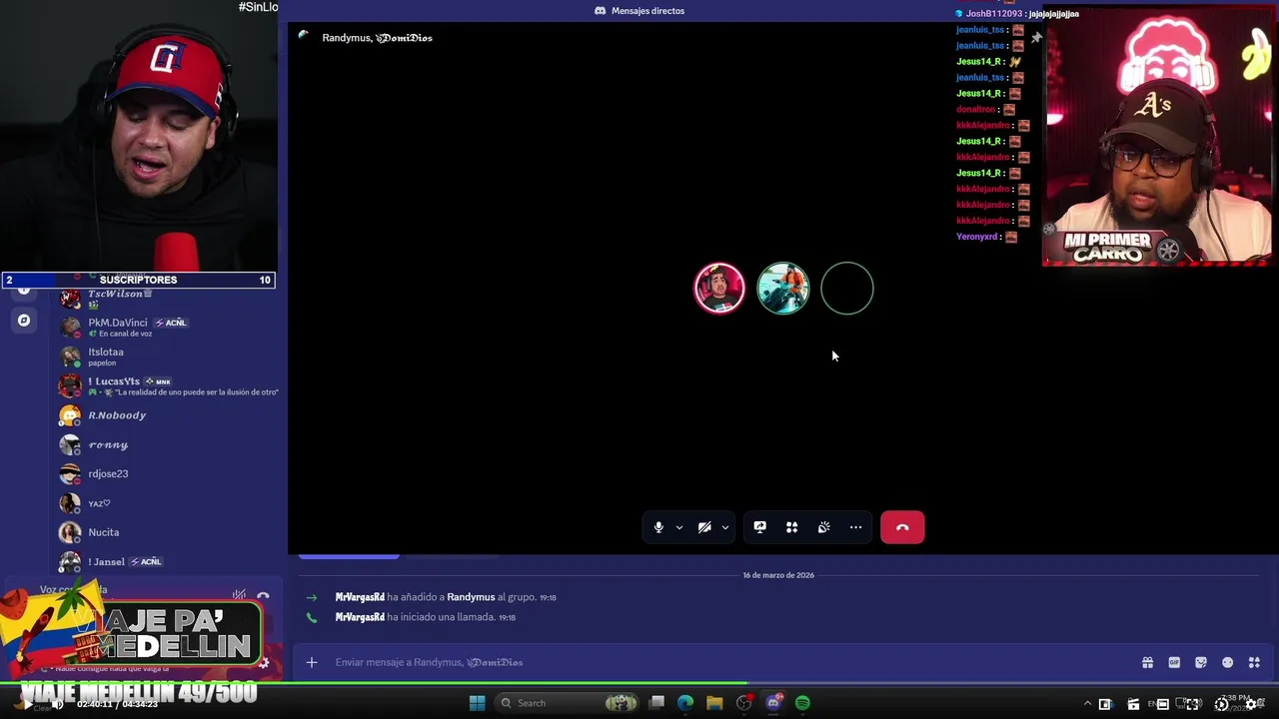Open PkM.DaVinci direct message

[x=165, y=327]
